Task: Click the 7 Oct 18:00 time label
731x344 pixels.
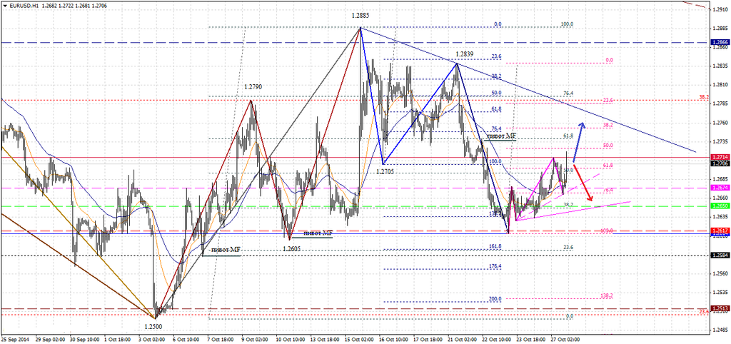Action: (221, 339)
